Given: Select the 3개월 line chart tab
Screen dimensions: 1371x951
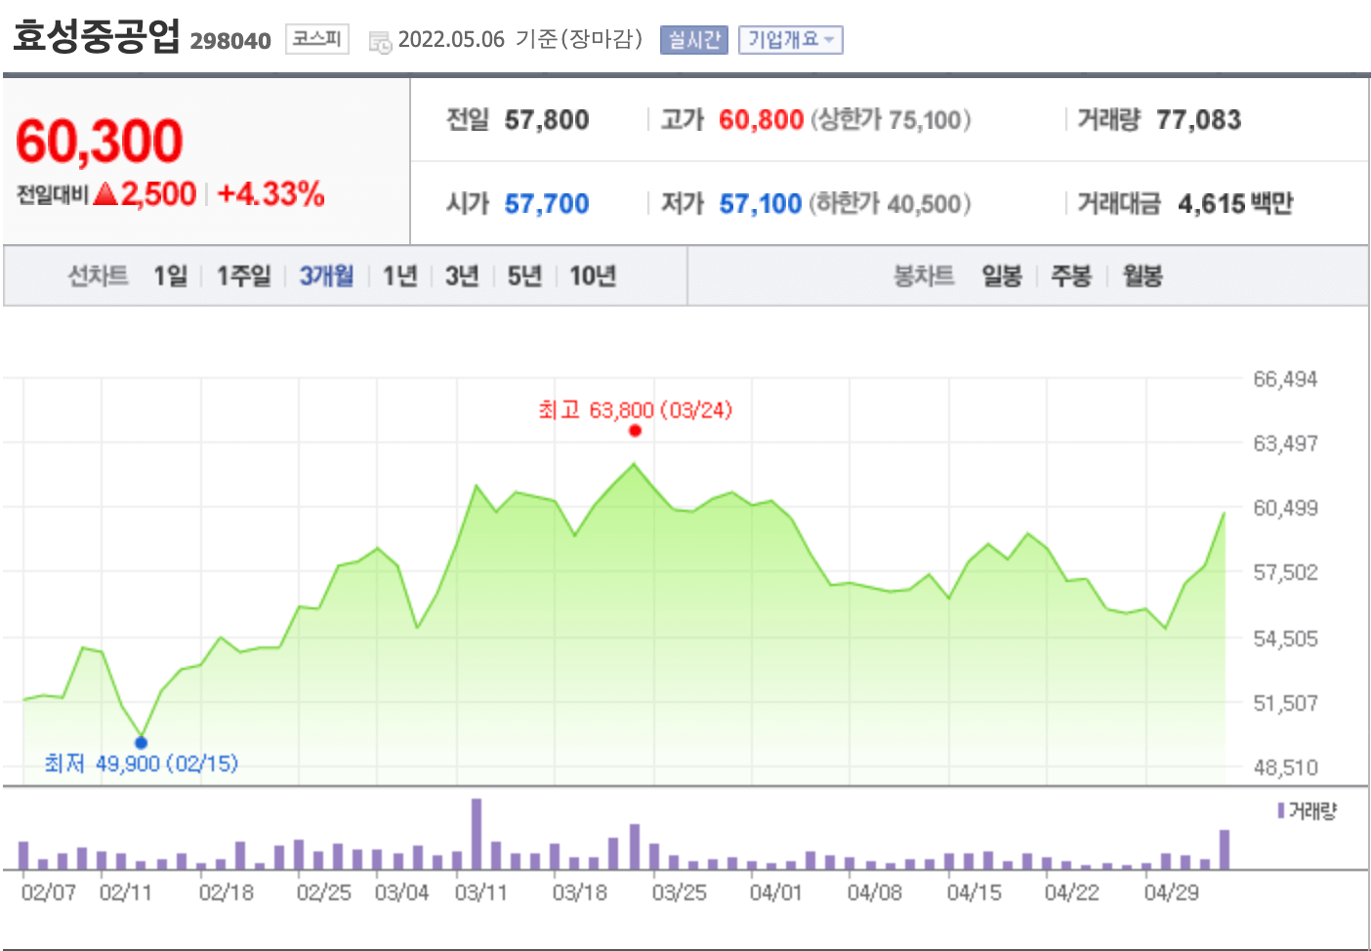Looking at the screenshot, I should tap(326, 276).
